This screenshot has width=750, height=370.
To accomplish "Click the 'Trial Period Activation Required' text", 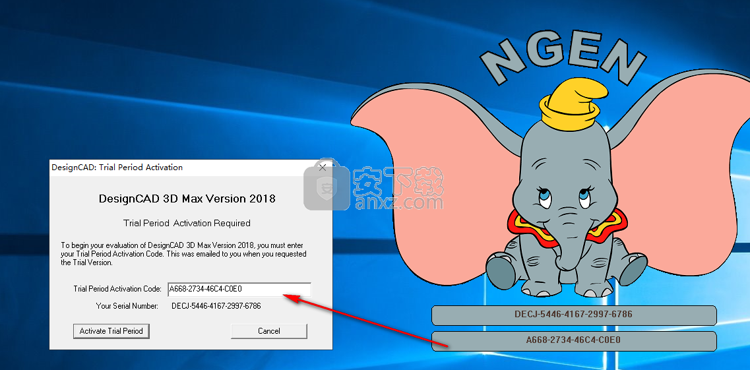I will (187, 223).
